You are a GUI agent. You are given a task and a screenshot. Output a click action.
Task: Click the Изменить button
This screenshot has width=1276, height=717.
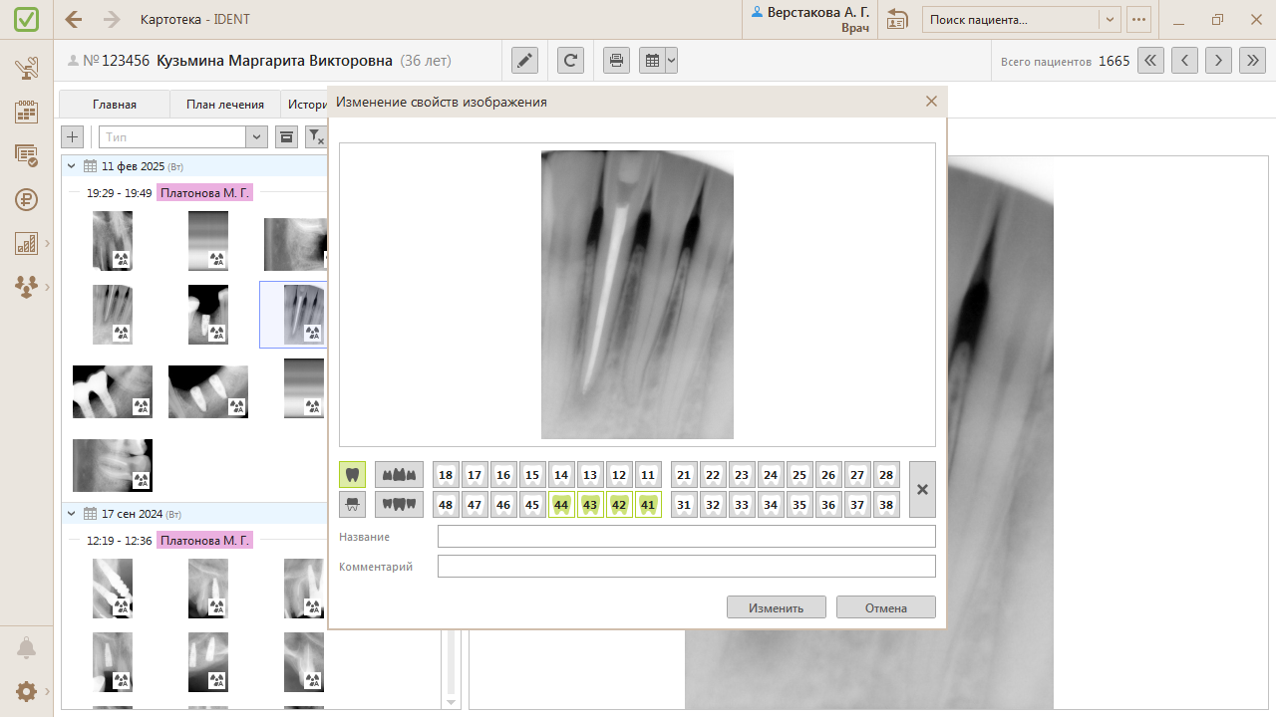[x=777, y=607]
